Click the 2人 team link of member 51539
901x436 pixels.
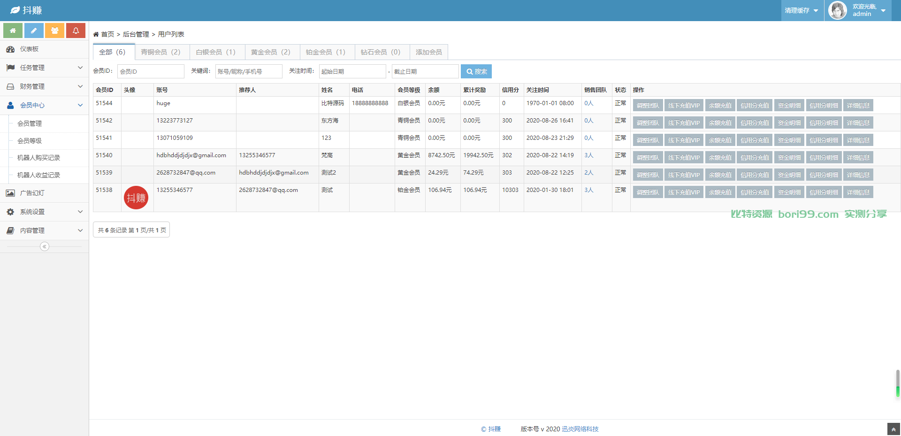click(589, 173)
